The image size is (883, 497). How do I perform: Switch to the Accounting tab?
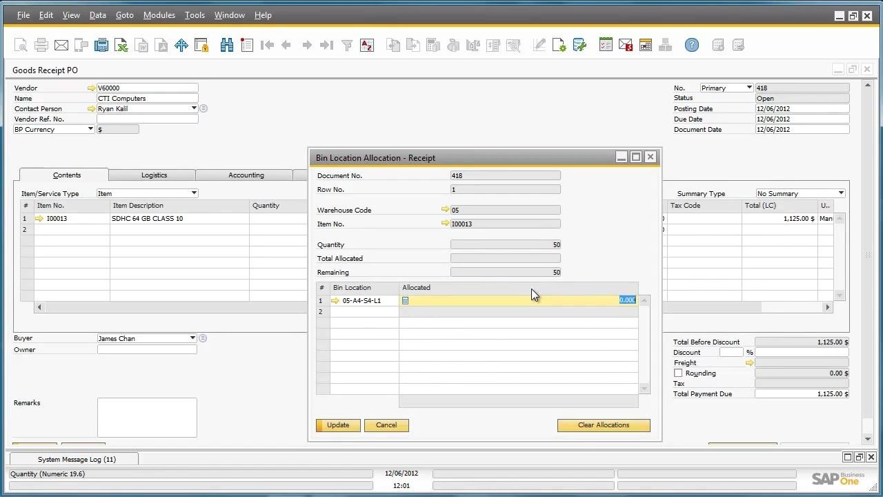pyautogui.click(x=246, y=175)
